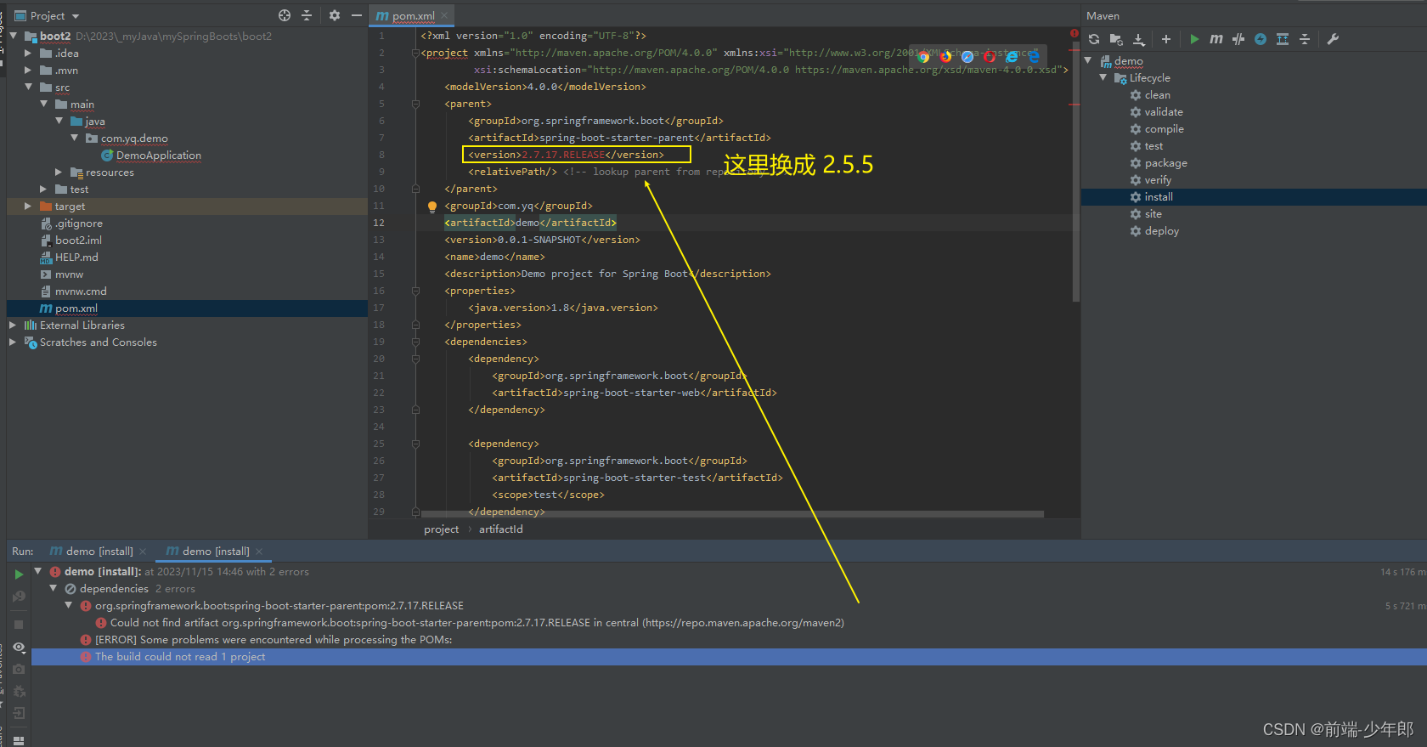Open Maven settings wrench icon
This screenshot has width=1427, height=747.
1333,39
